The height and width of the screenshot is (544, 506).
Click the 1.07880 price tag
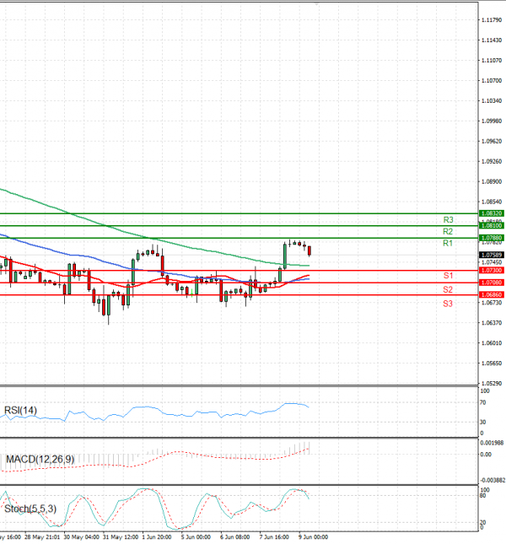pos(491,238)
